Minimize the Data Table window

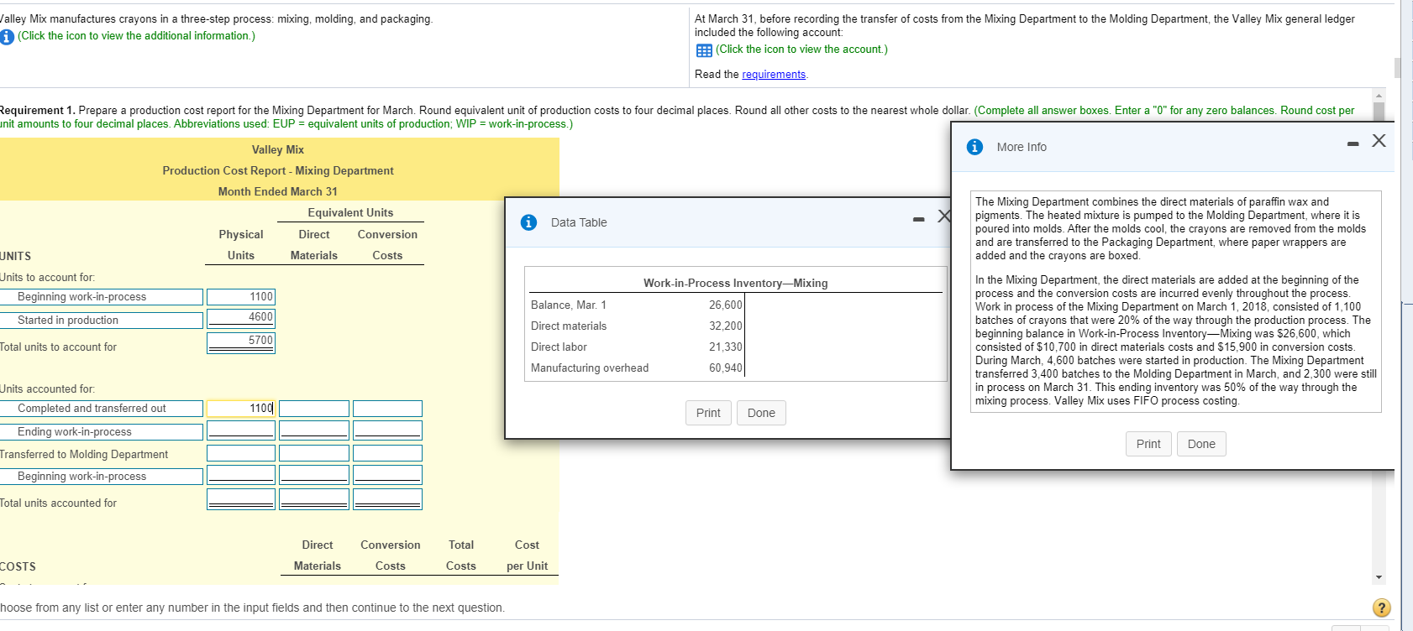coord(919,219)
